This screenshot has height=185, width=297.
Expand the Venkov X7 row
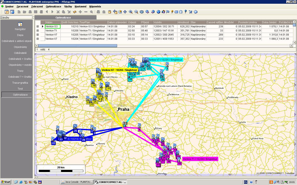tap(38, 39)
